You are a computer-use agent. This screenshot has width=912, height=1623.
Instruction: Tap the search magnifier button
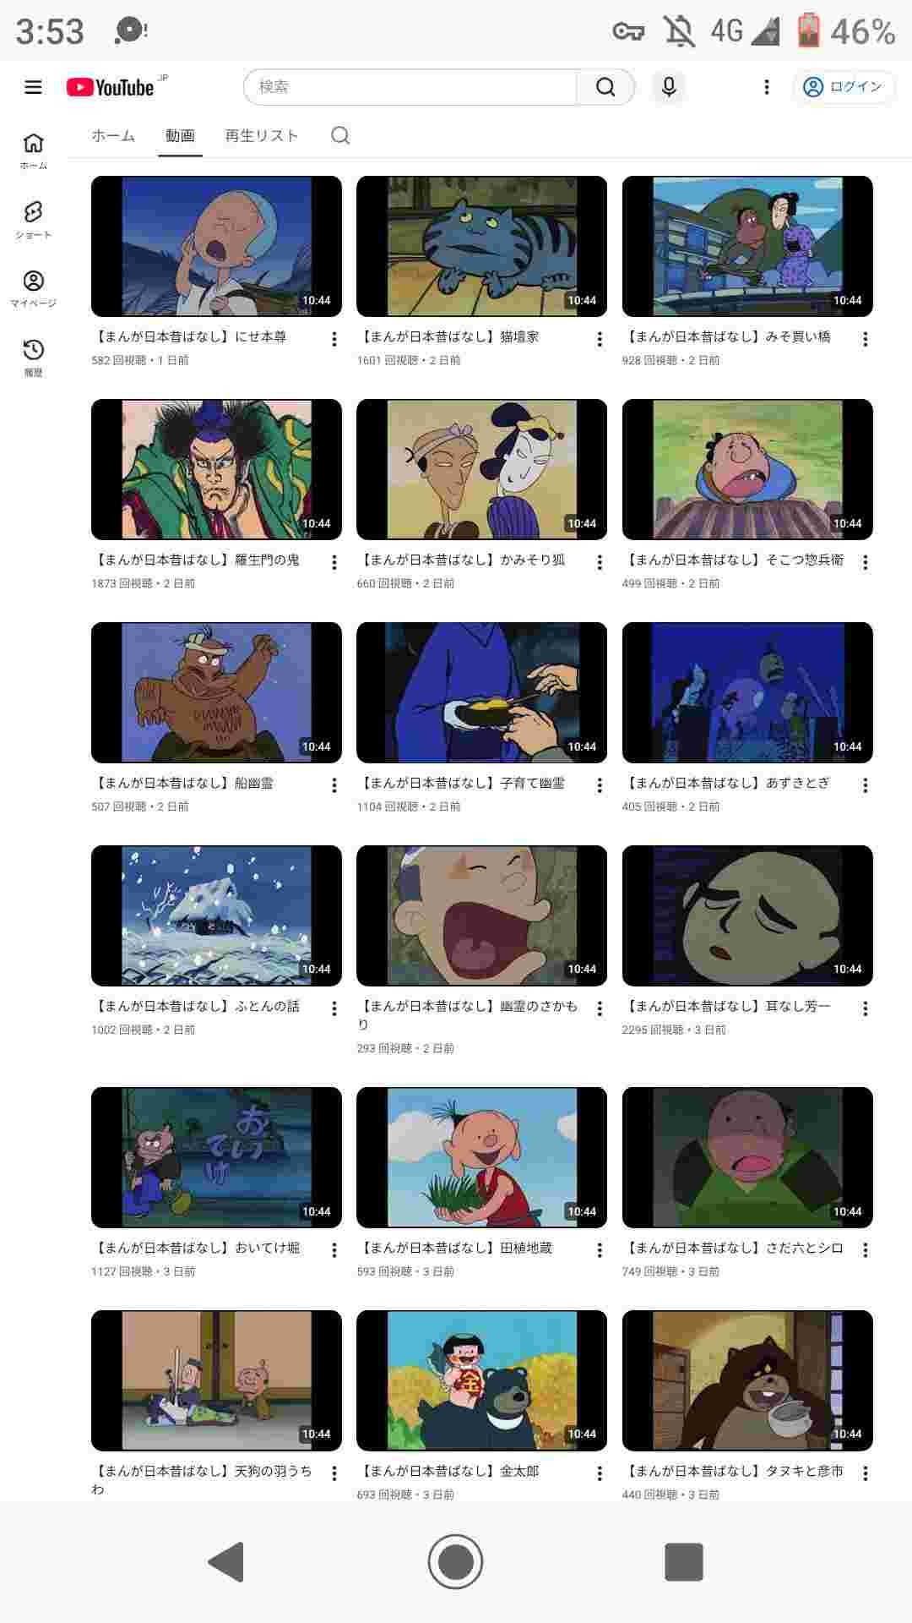605,87
